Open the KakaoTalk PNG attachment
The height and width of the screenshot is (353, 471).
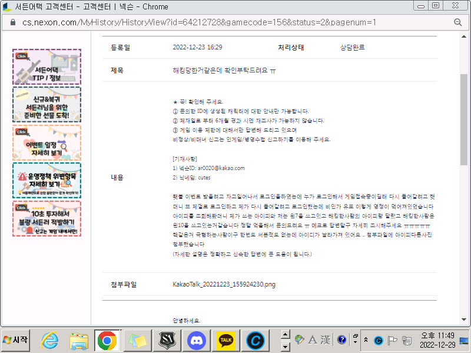pos(224,284)
